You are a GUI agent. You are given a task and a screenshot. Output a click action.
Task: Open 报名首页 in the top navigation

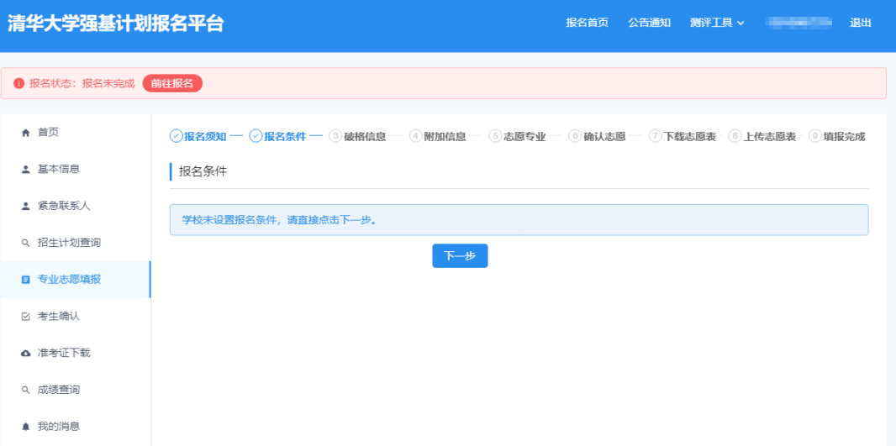(587, 23)
